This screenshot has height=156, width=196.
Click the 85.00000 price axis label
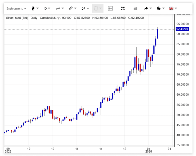(183, 44)
